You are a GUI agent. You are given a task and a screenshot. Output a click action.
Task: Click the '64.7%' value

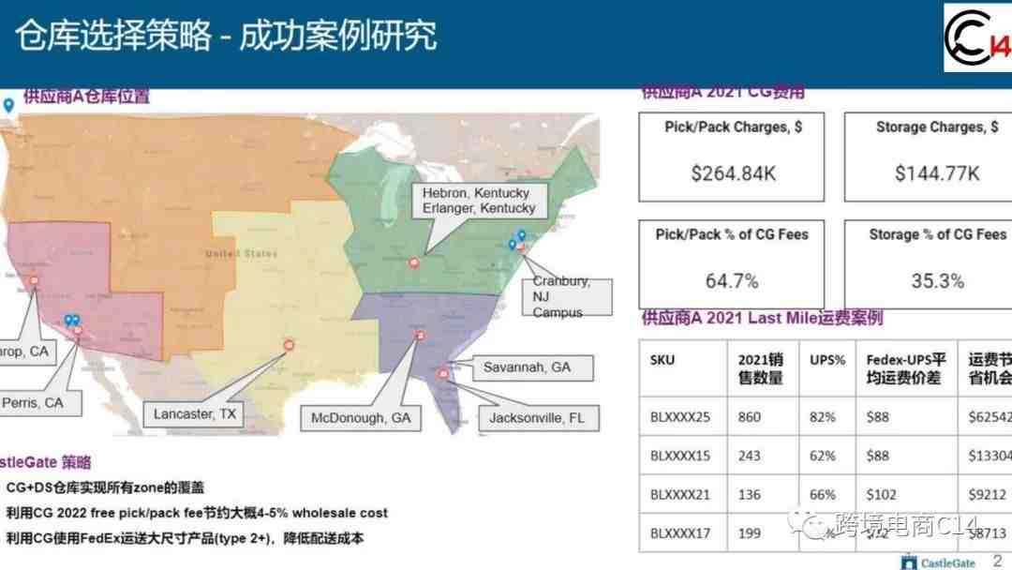(x=731, y=281)
